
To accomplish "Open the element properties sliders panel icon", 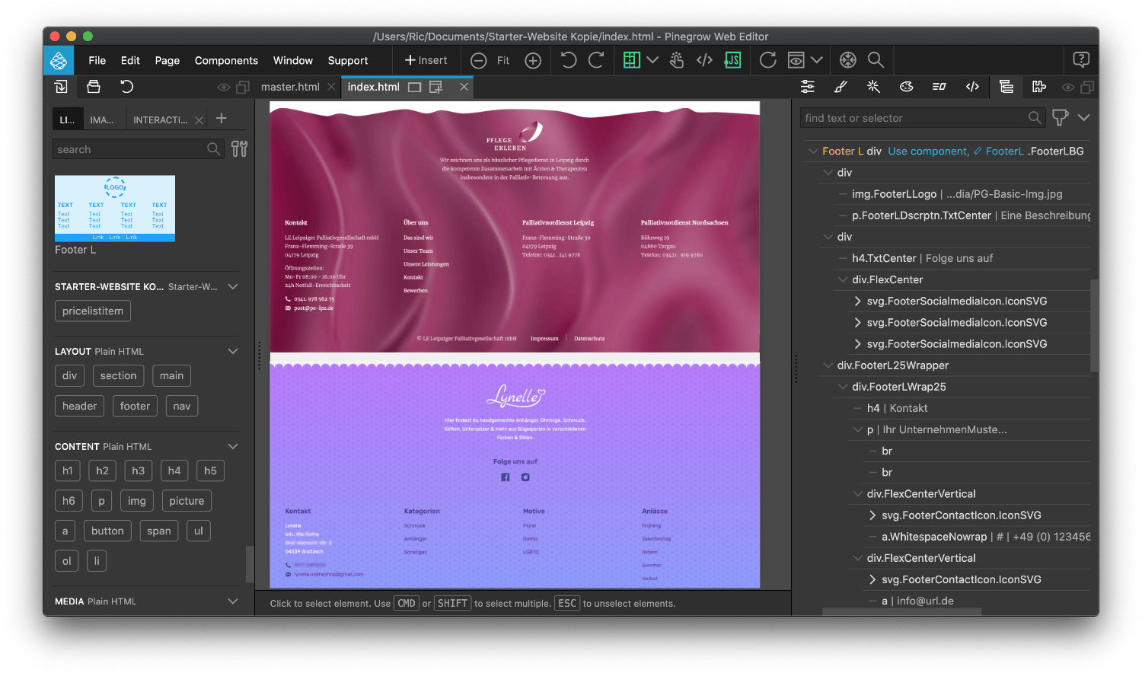I will point(808,87).
